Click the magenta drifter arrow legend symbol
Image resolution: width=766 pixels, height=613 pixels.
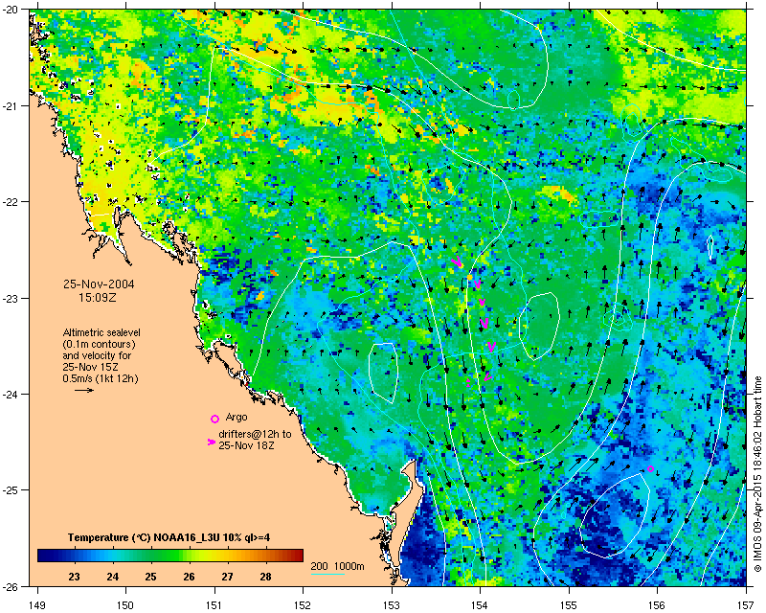coord(211,442)
